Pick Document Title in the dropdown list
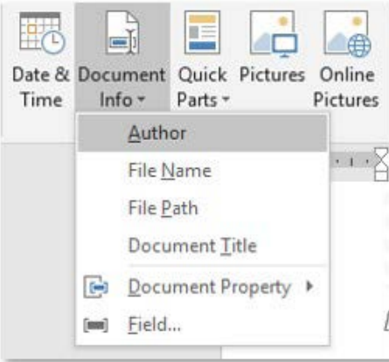Image resolution: width=389 pixels, height=362 pixels. [202, 246]
